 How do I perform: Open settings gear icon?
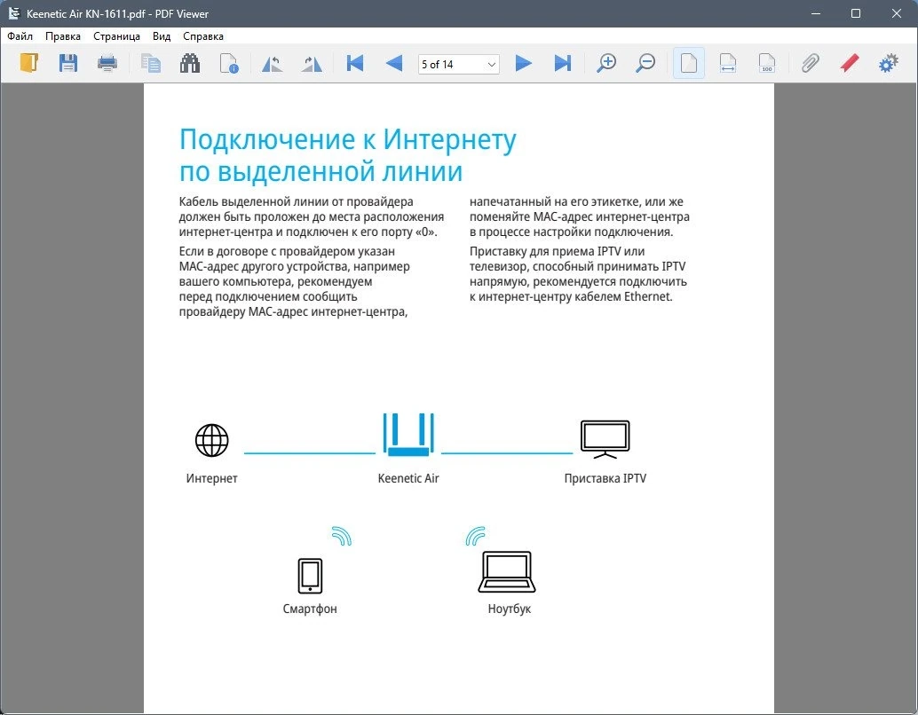889,63
